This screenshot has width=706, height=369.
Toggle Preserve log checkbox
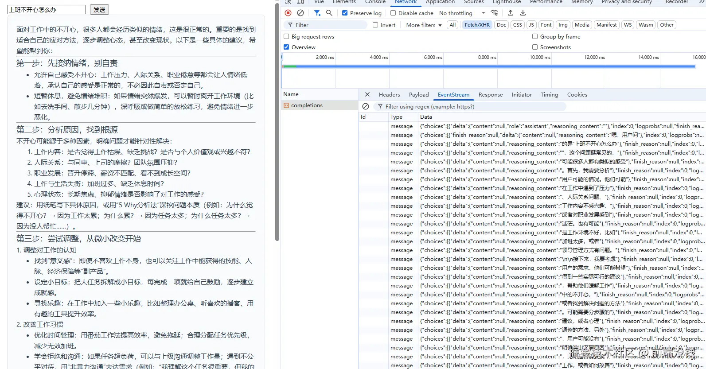pos(345,13)
